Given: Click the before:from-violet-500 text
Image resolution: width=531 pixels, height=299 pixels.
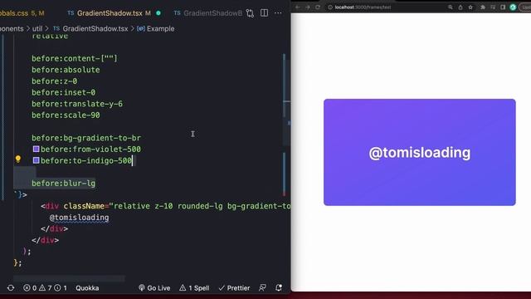Looking at the screenshot, I should [90, 149].
